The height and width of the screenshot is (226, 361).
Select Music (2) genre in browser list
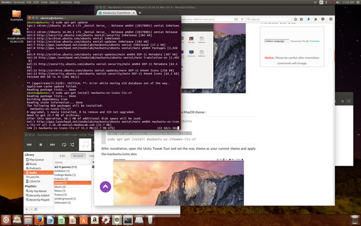[x=73, y=187]
